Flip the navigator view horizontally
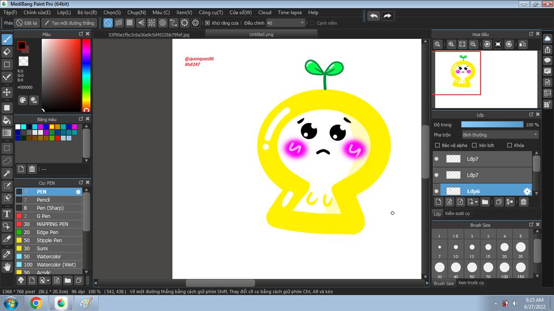 pyautogui.click(x=523, y=44)
